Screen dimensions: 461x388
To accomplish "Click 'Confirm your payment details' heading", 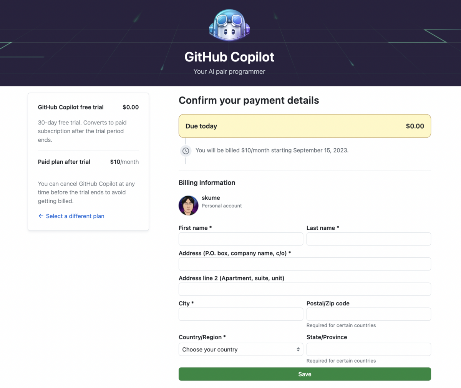I will tap(249, 100).
